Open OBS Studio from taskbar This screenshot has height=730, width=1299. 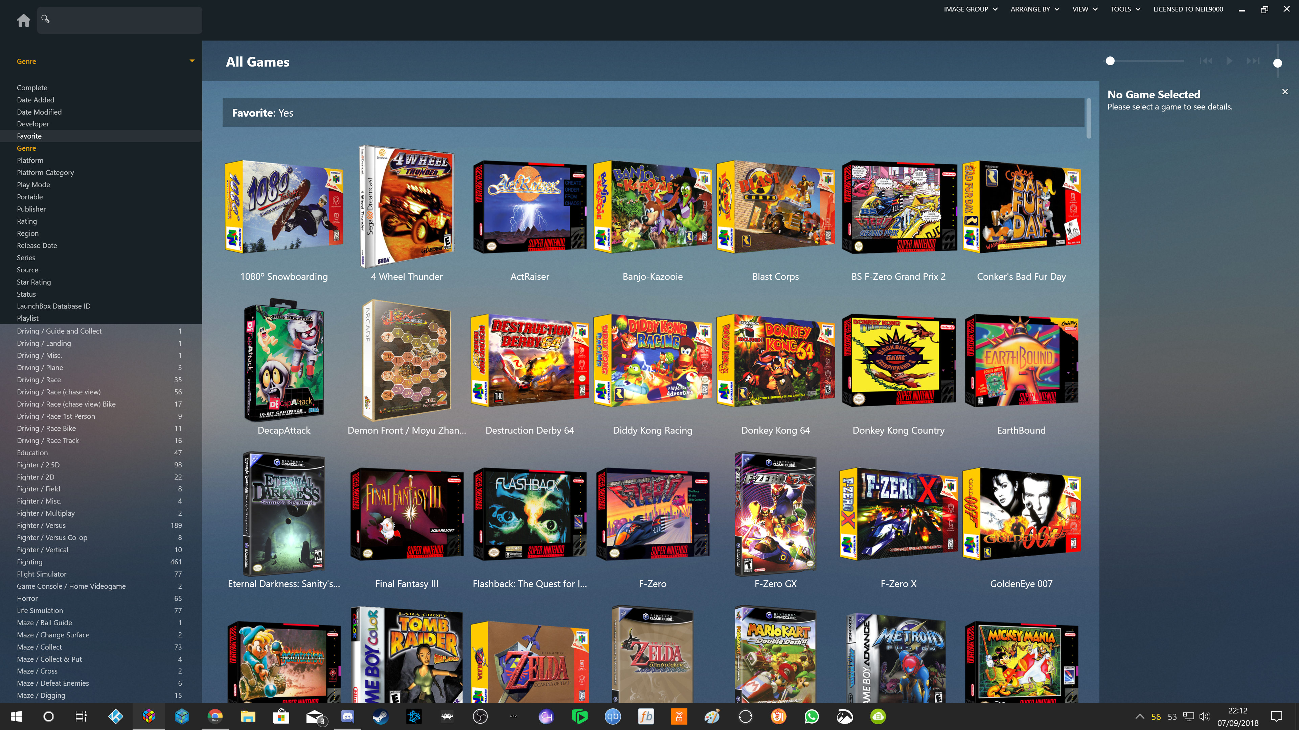pyautogui.click(x=480, y=716)
